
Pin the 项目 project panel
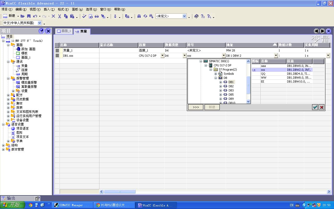point(41,31)
